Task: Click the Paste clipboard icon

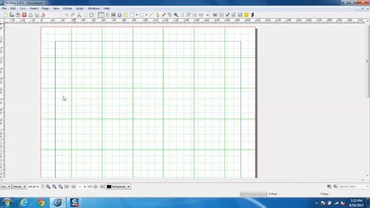Action: click(x=91, y=15)
